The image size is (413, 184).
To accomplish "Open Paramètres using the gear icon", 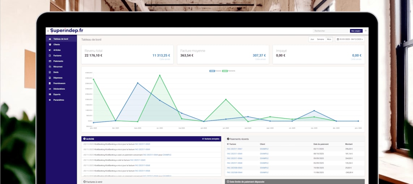I will (x=50, y=100).
